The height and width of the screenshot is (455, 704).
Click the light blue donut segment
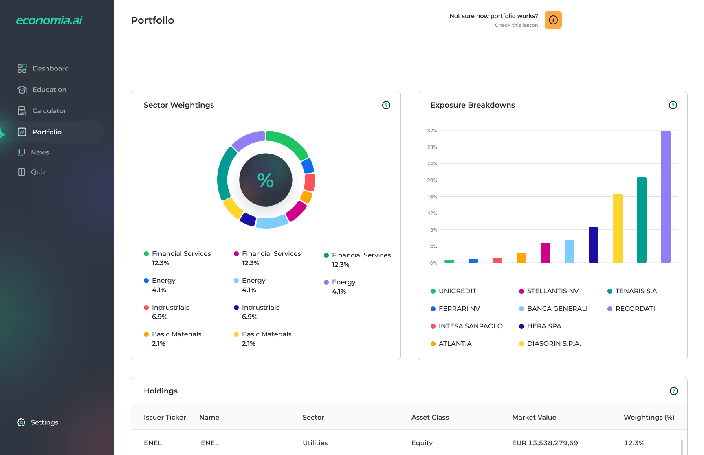(272, 222)
